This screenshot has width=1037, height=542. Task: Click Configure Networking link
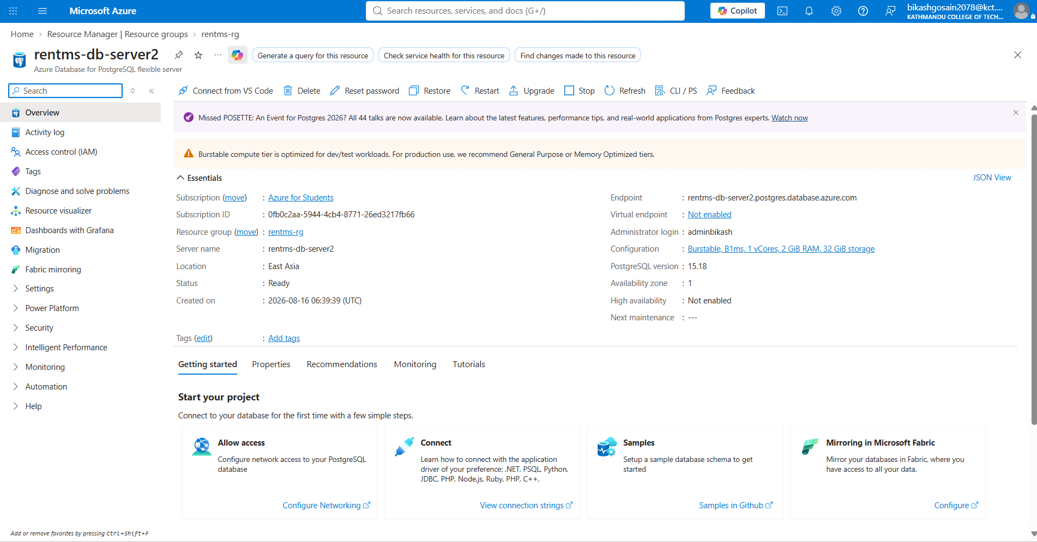[326, 506]
